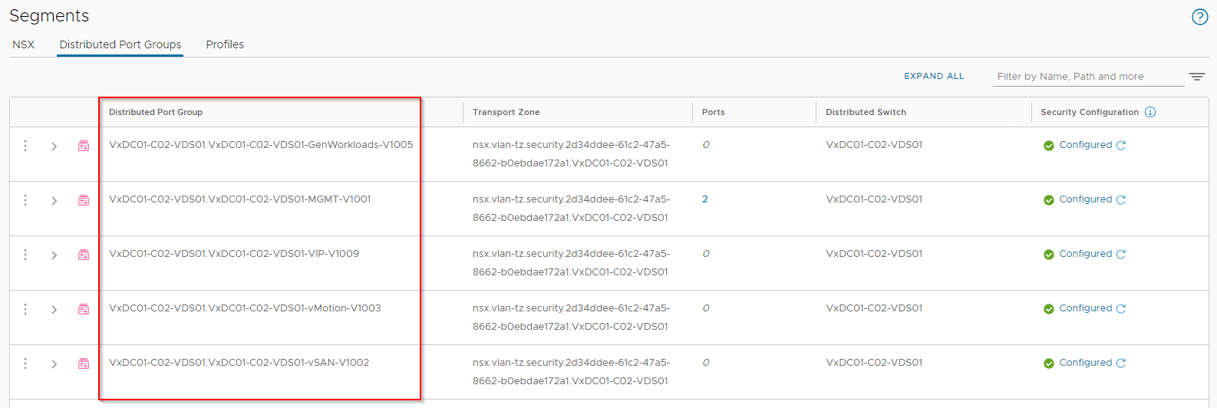The width and height of the screenshot is (1217, 408).
Task: Select VxDC01-C02-VDS01-vMotion-V1003 name text
Action: coord(245,308)
